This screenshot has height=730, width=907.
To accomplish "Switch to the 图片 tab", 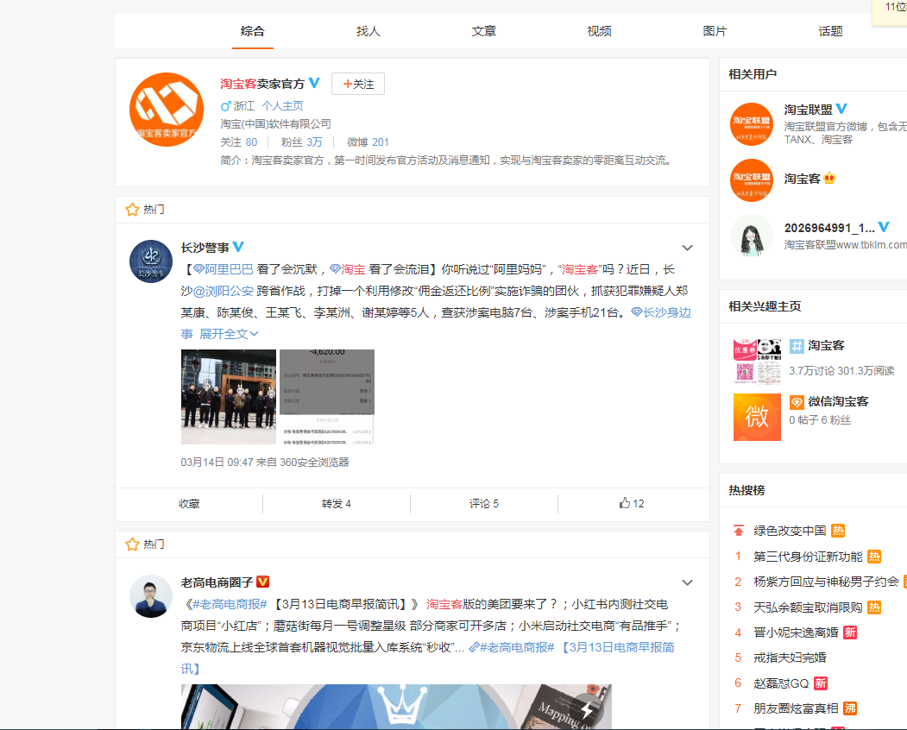I will coord(715,31).
